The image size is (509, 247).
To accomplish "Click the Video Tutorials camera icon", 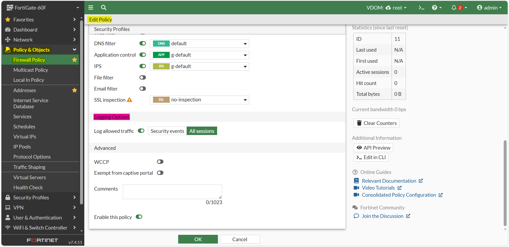I will (356, 188).
